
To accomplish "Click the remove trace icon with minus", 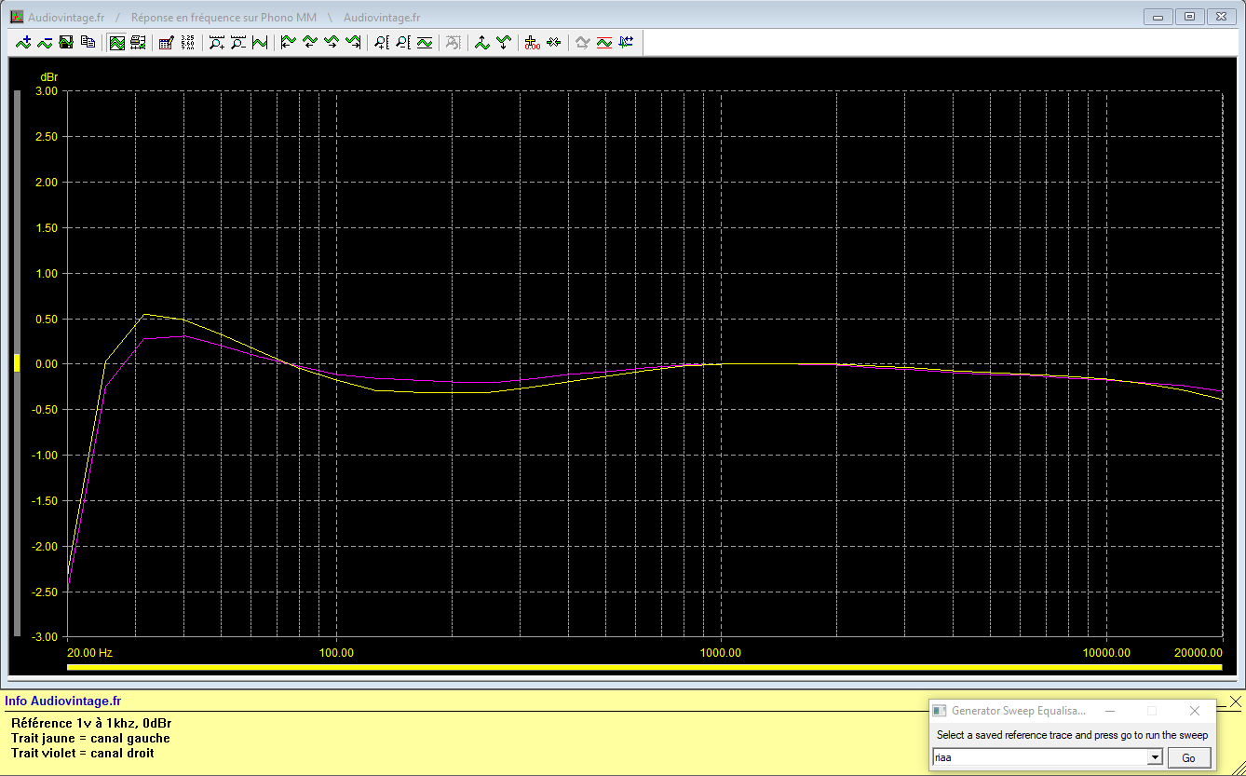I will pos(45,42).
